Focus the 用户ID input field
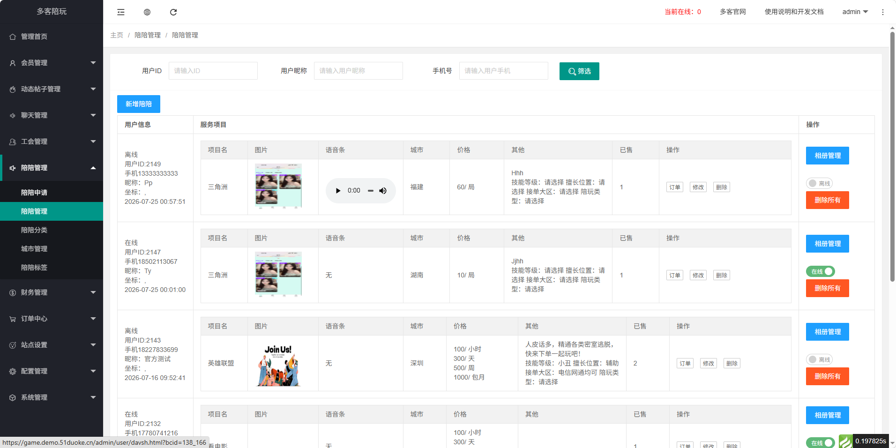This screenshot has height=448, width=896. click(213, 71)
